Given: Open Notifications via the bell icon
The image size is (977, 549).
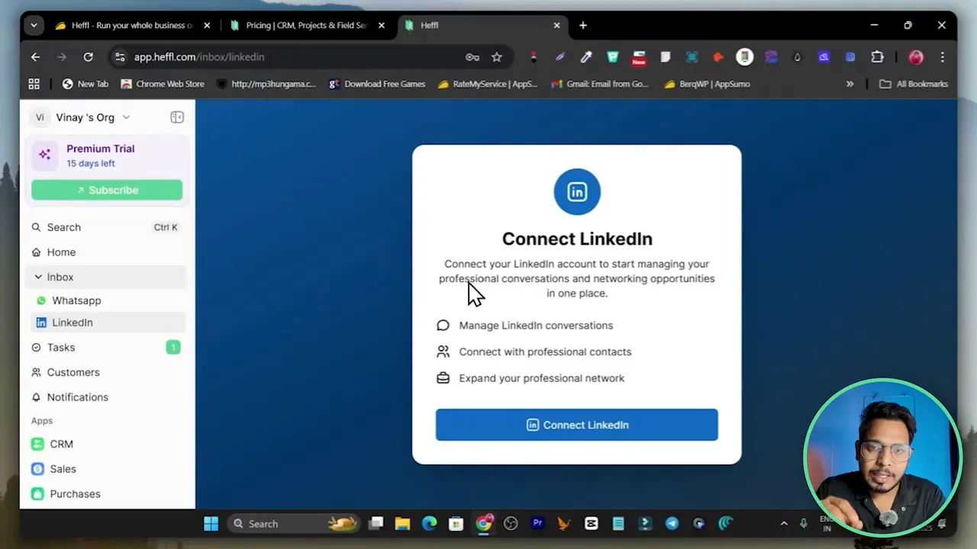Looking at the screenshot, I should tap(77, 396).
